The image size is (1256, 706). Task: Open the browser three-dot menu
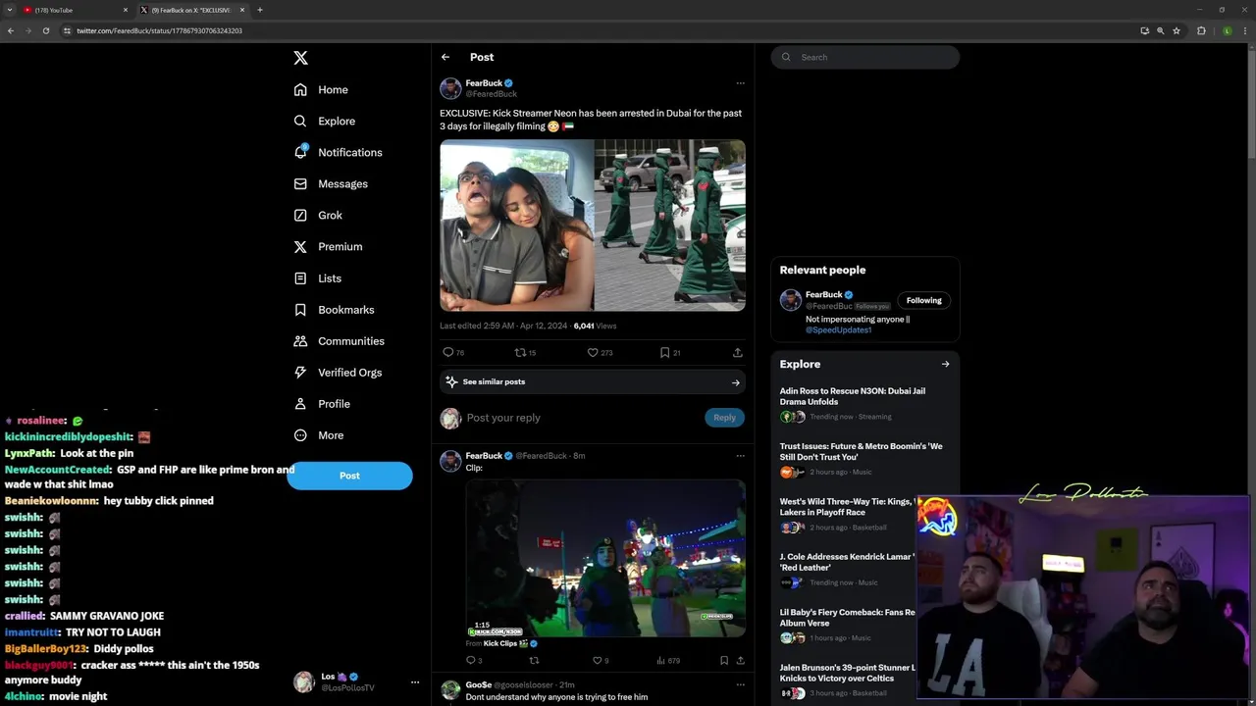tap(1246, 30)
